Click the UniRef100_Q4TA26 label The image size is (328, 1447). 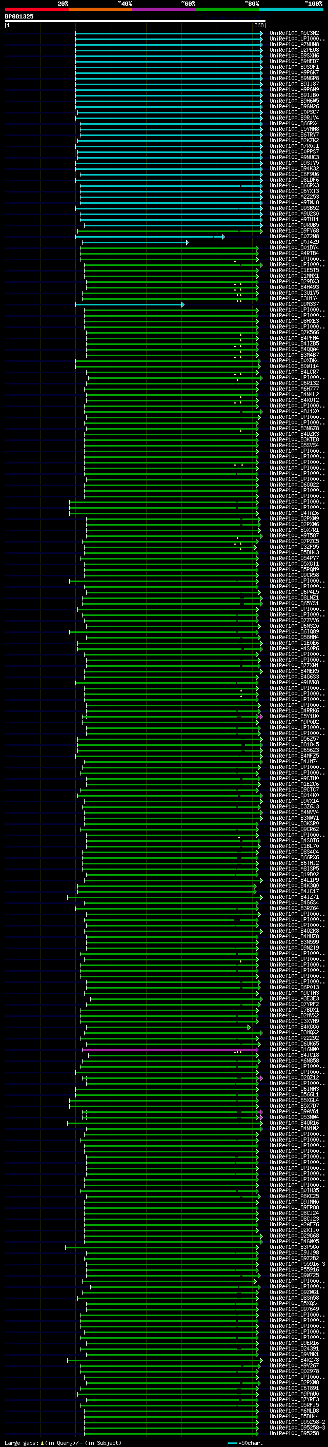[x=294, y=513]
